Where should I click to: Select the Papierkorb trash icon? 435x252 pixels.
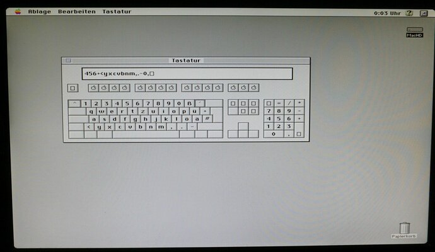(x=404, y=229)
